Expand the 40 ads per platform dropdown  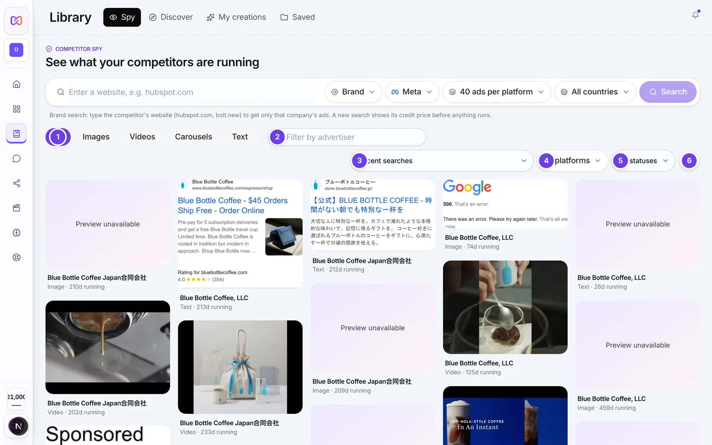496,92
